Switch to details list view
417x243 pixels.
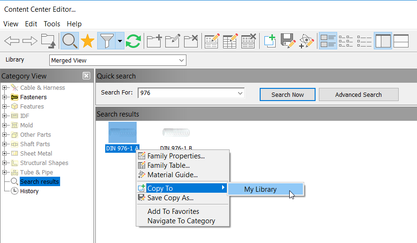point(364,41)
